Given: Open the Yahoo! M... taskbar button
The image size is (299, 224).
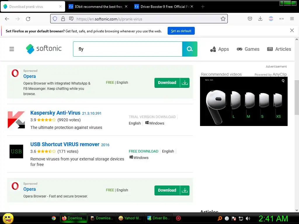Looking at the screenshot, I should (130, 218).
